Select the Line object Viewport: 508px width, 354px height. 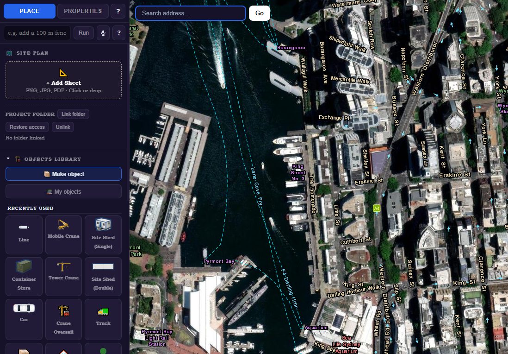click(24, 234)
